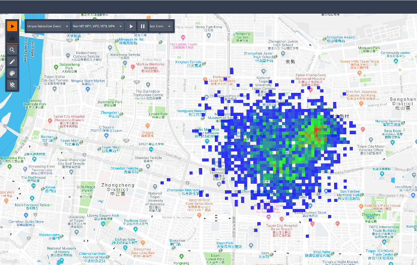Click the Nishi Honganji Relics label
The image size is (417, 265).
pos(32,206)
